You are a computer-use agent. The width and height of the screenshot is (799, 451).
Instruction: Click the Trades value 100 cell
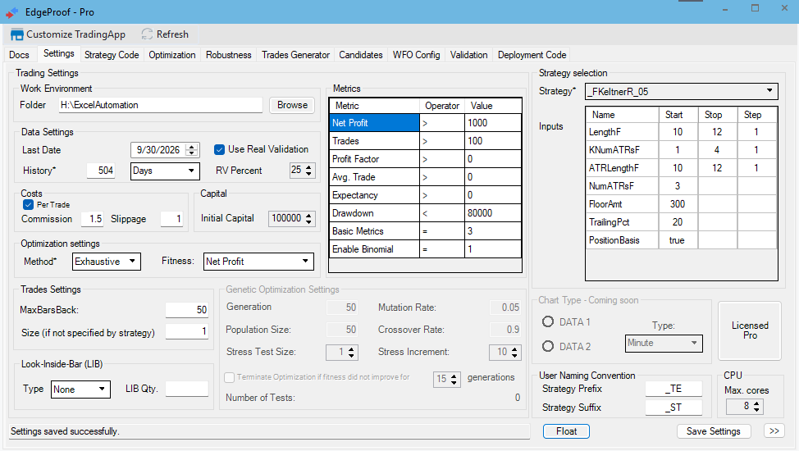point(493,141)
